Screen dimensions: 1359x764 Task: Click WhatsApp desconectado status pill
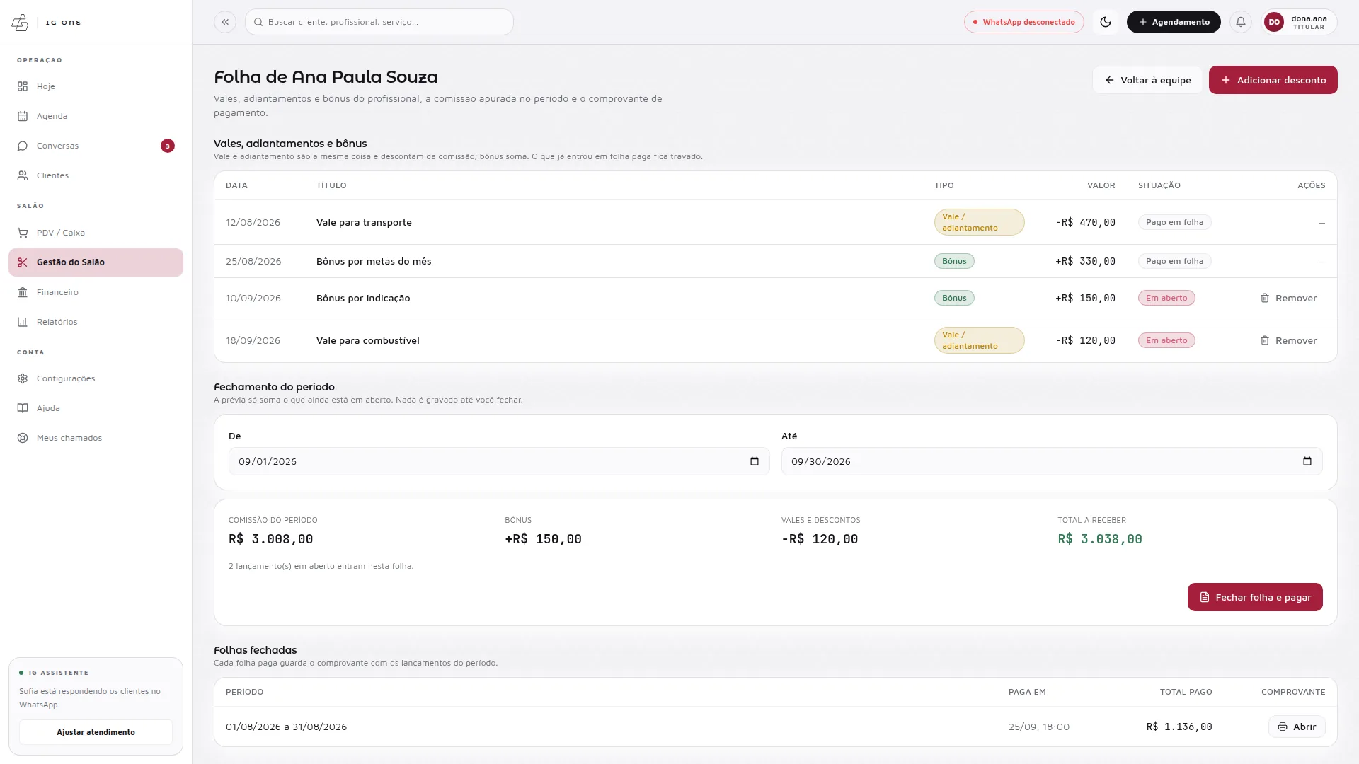pyautogui.click(x=1023, y=22)
